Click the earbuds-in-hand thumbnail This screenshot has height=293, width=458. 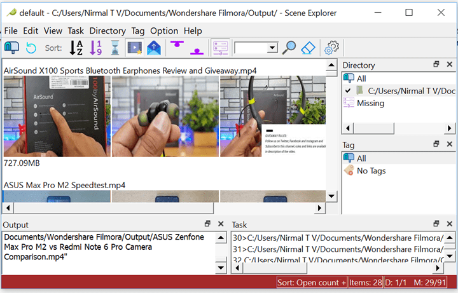pyautogui.click(x=165, y=116)
